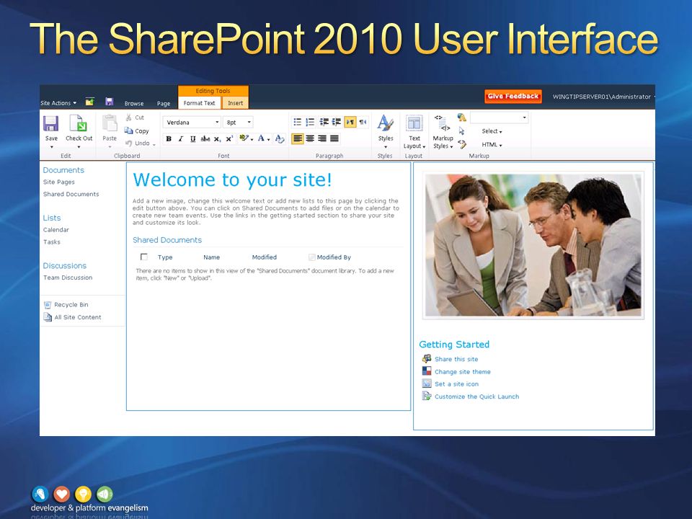Toggle align left paragraph button
This screenshot has height=519, width=692.
click(298, 139)
